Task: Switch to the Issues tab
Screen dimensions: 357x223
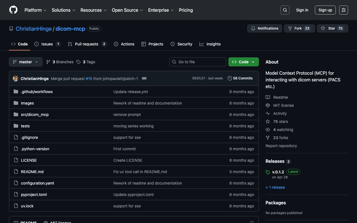Action: coord(47,44)
